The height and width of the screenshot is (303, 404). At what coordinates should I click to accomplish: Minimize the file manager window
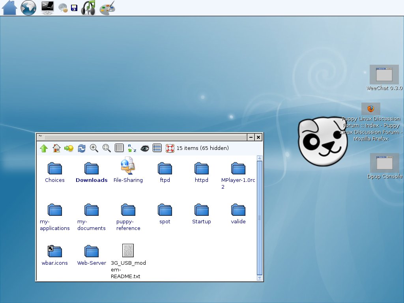[251, 137]
